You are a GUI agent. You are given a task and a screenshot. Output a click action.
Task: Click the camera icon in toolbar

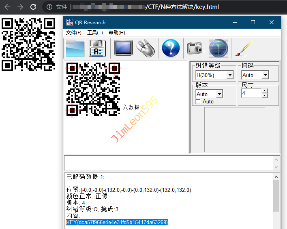click(x=194, y=49)
